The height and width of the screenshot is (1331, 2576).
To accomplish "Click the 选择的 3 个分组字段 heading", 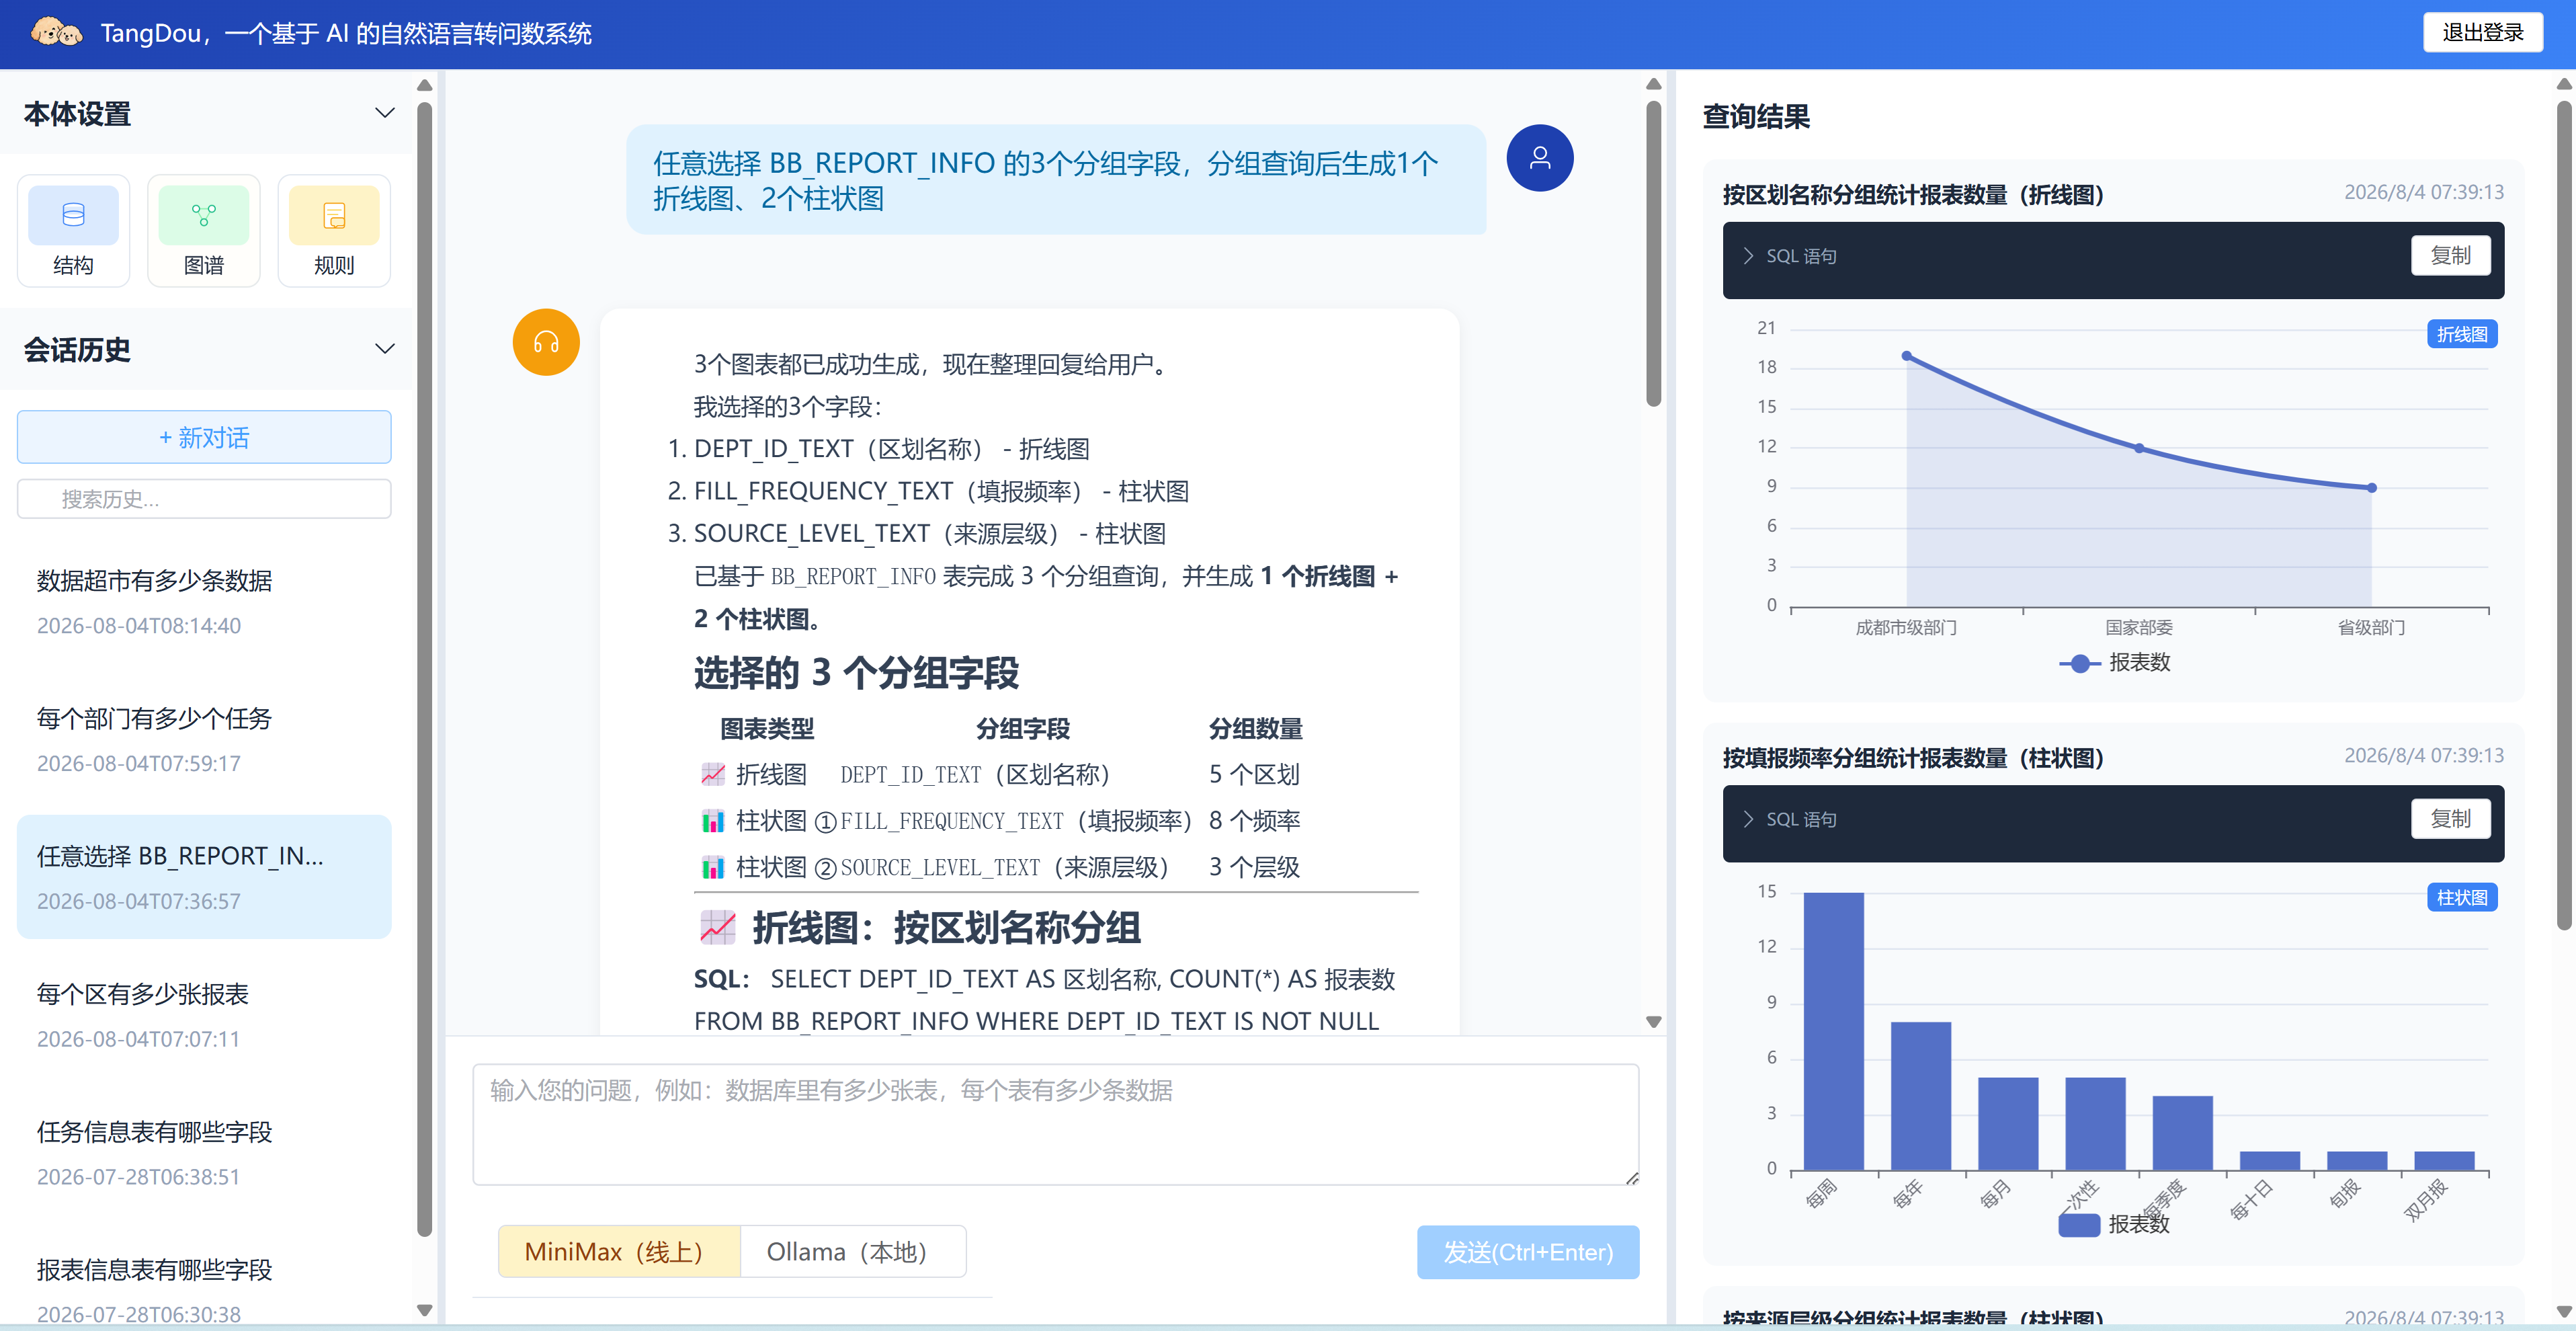I will [856, 672].
